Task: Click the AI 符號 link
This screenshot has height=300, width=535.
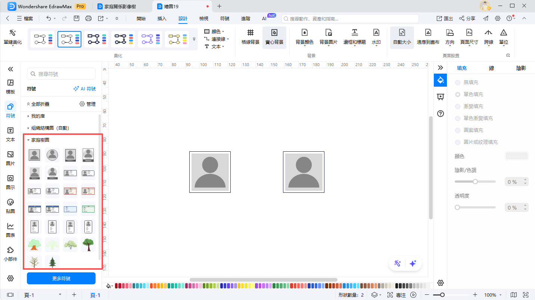Action: coord(84,89)
